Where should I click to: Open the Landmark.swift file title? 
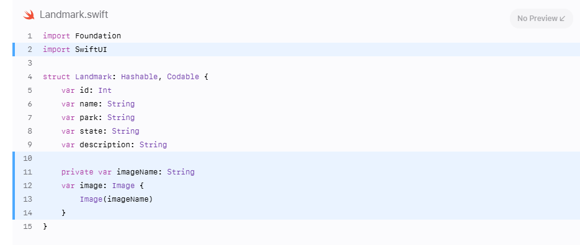(74, 15)
